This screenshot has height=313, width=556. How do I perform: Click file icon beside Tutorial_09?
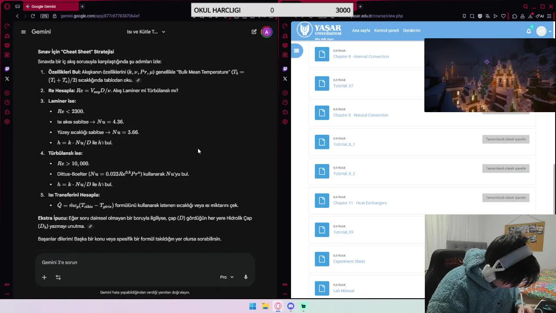click(322, 230)
